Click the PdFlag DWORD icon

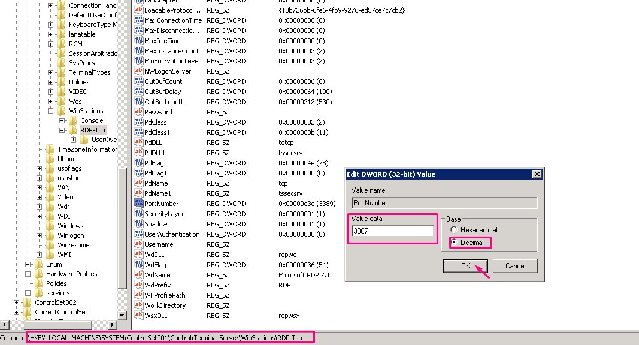pyautogui.click(x=138, y=162)
